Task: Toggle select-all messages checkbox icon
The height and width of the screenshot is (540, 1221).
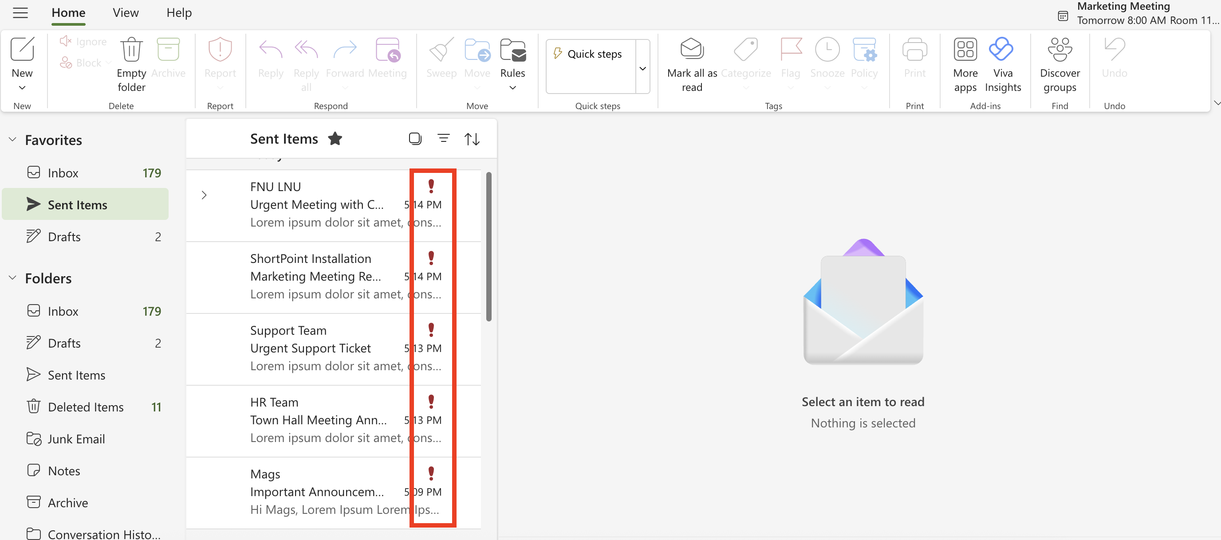Action: (415, 138)
